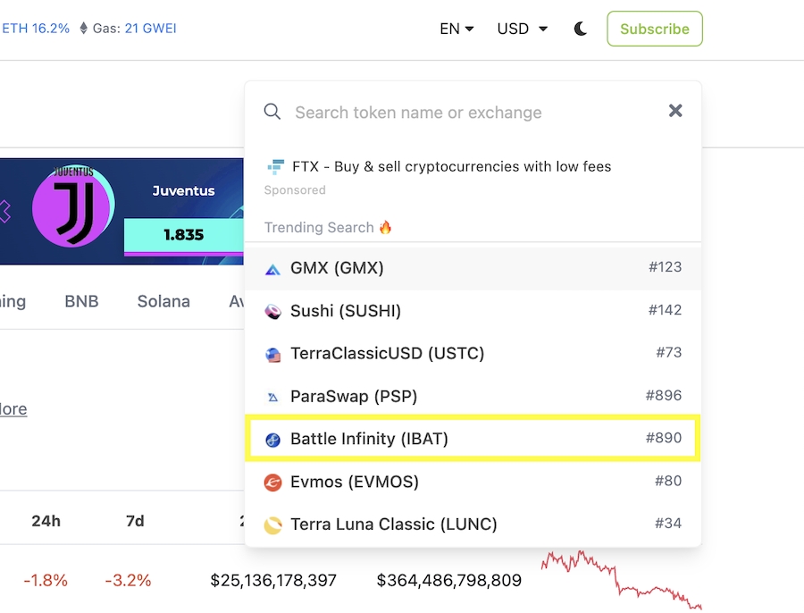Select Evmos (EVMOS) trending result
804x613 pixels.
pyautogui.click(x=473, y=482)
